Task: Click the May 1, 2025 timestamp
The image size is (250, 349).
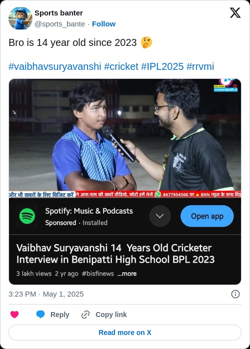Action: click(63, 294)
